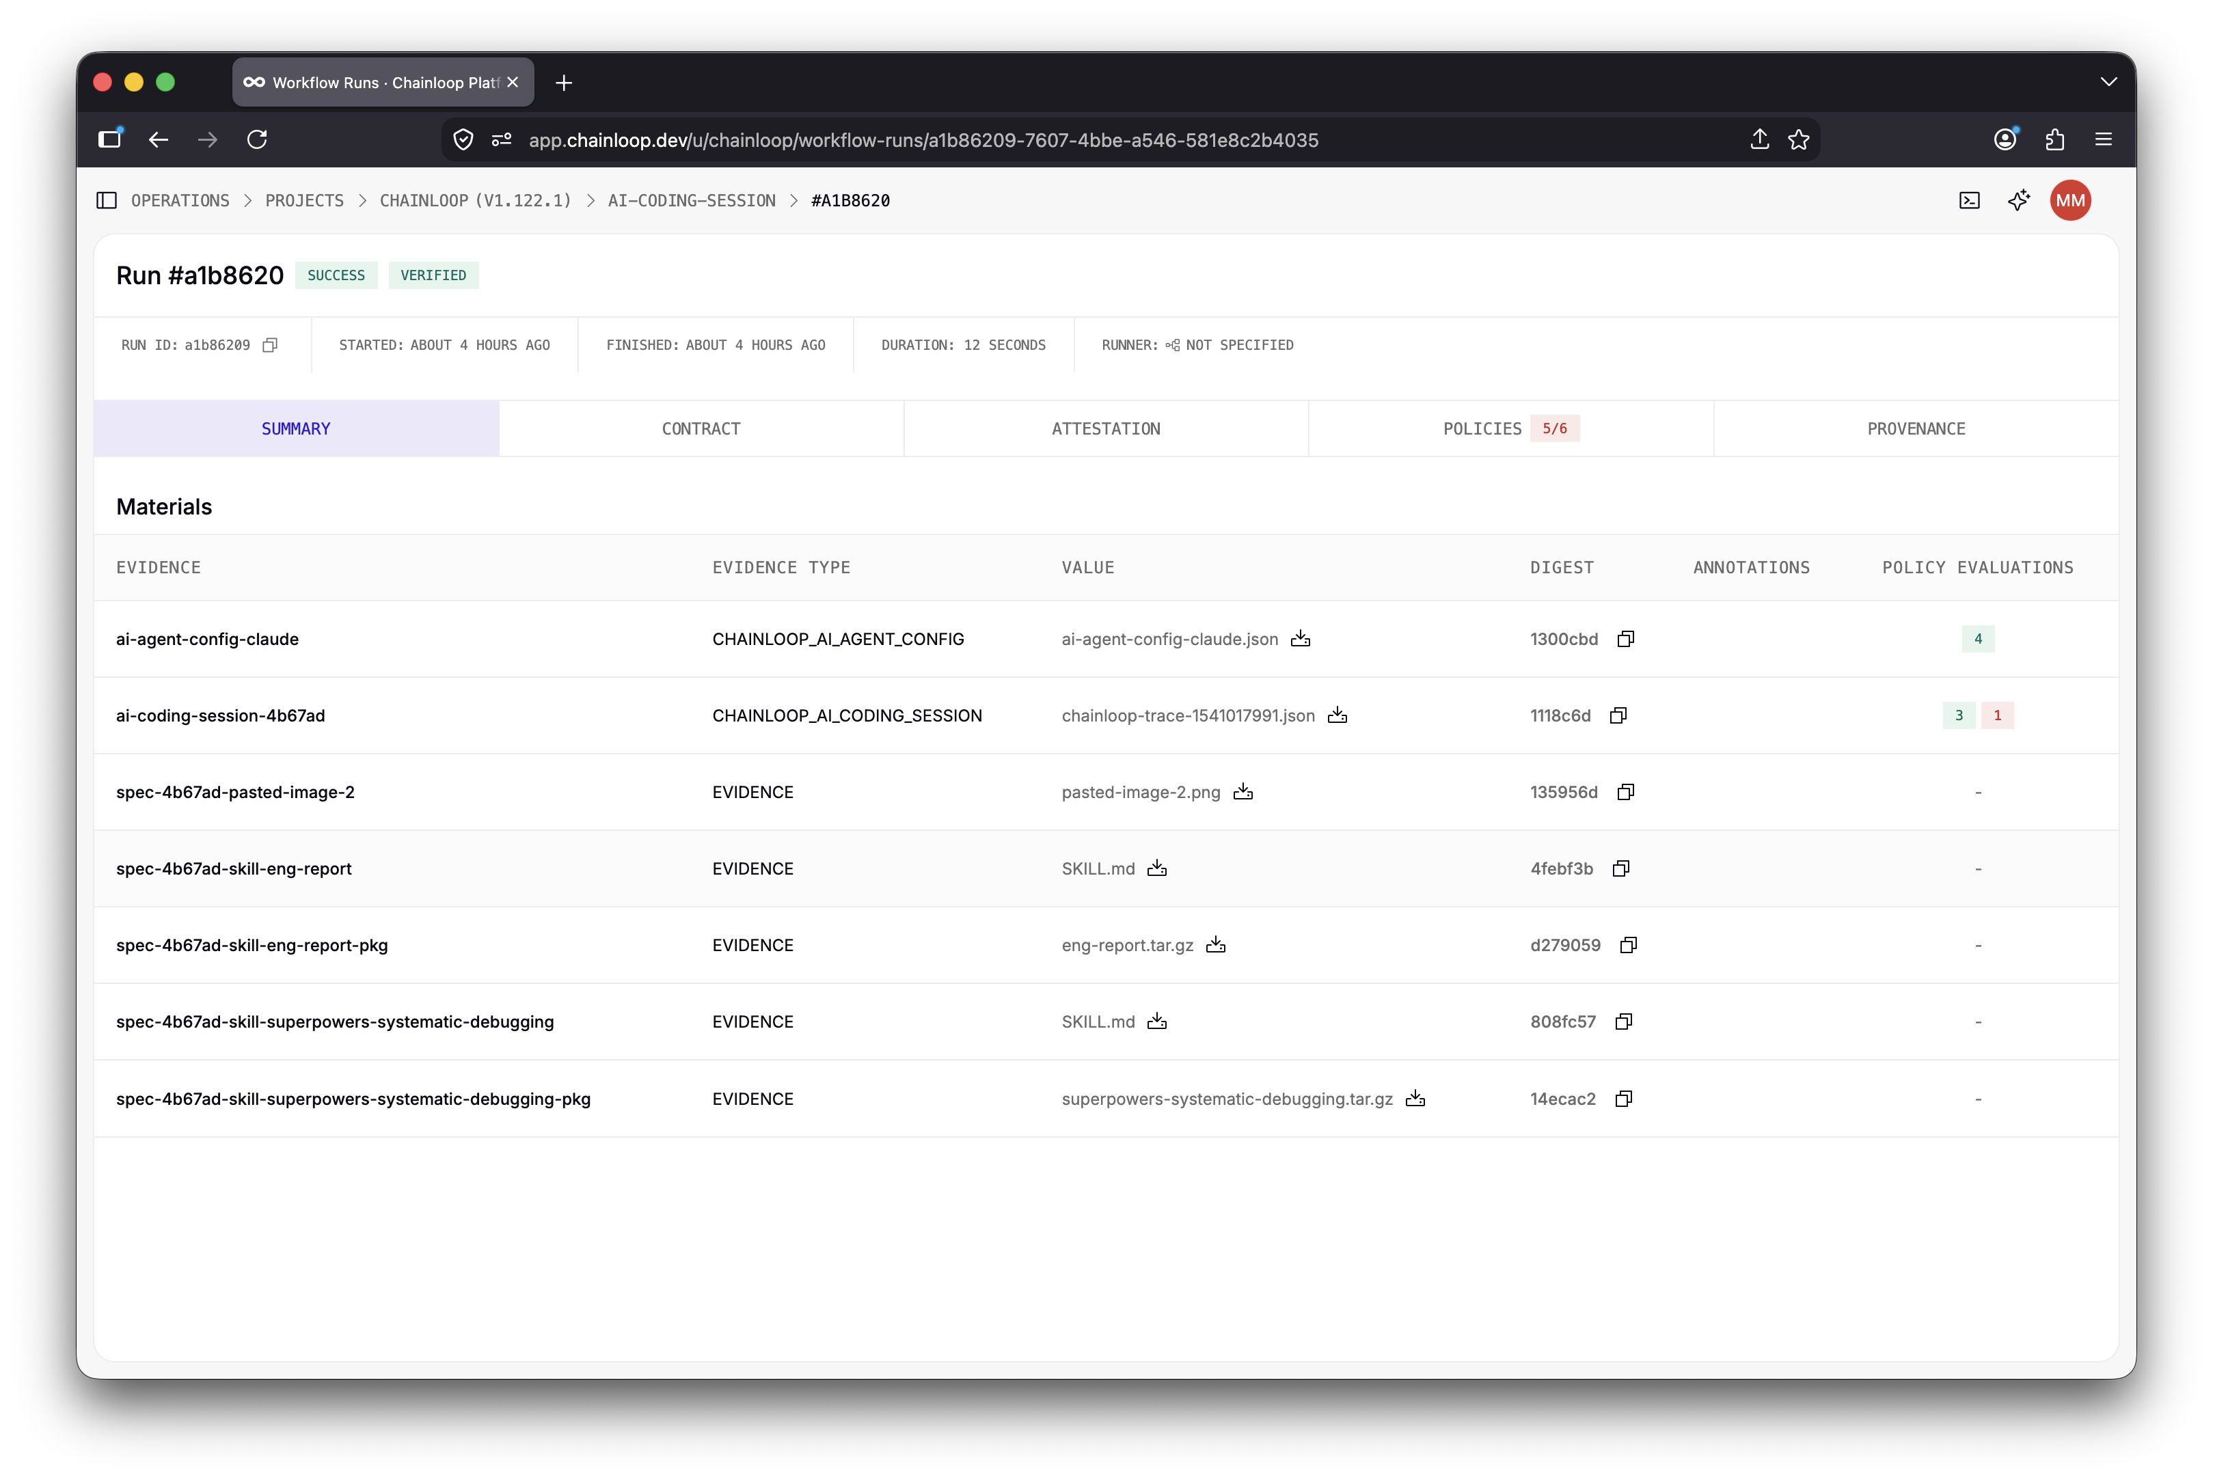Click CHAINLOOP_AI_CODING_SESSION evidence type cell
2213x1480 pixels.
click(x=847, y=715)
